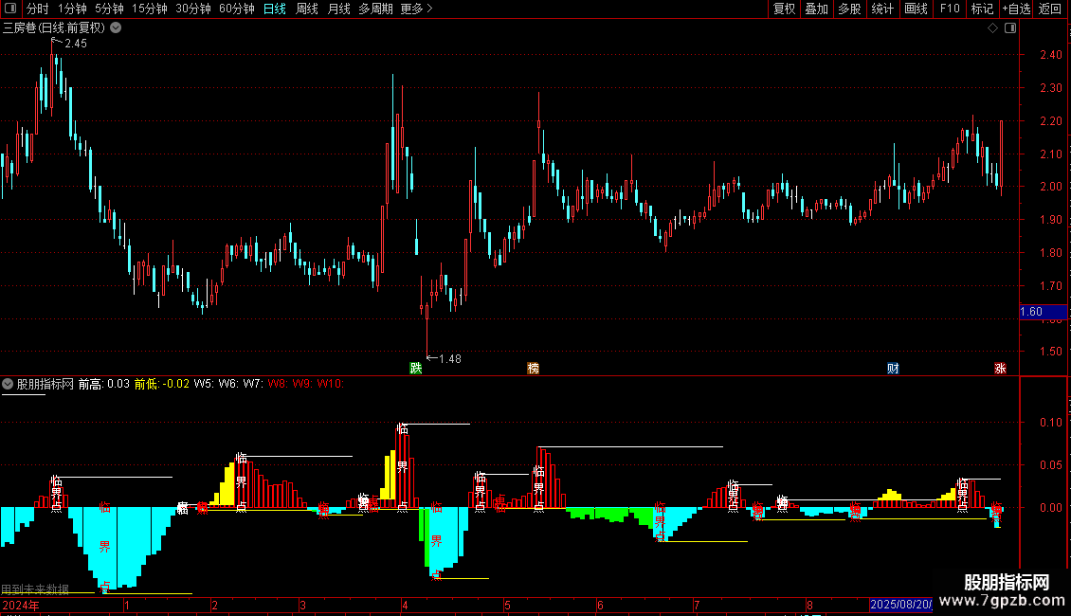Viewport: 1071px width, 616px height.
Task: Toggle the right side panel icon
Action: 1010,28
